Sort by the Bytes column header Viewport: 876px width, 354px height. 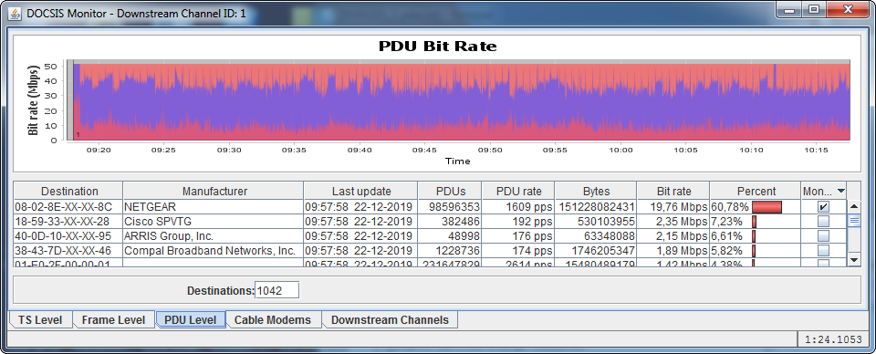point(596,191)
